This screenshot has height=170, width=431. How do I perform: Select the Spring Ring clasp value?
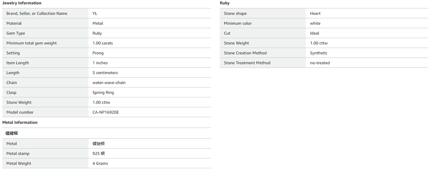click(103, 92)
